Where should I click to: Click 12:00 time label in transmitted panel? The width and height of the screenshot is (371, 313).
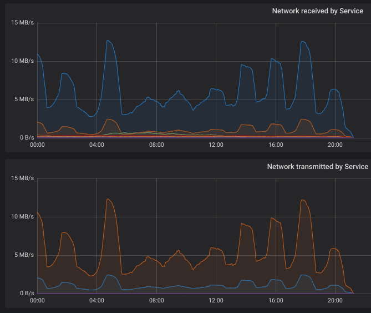click(x=216, y=300)
